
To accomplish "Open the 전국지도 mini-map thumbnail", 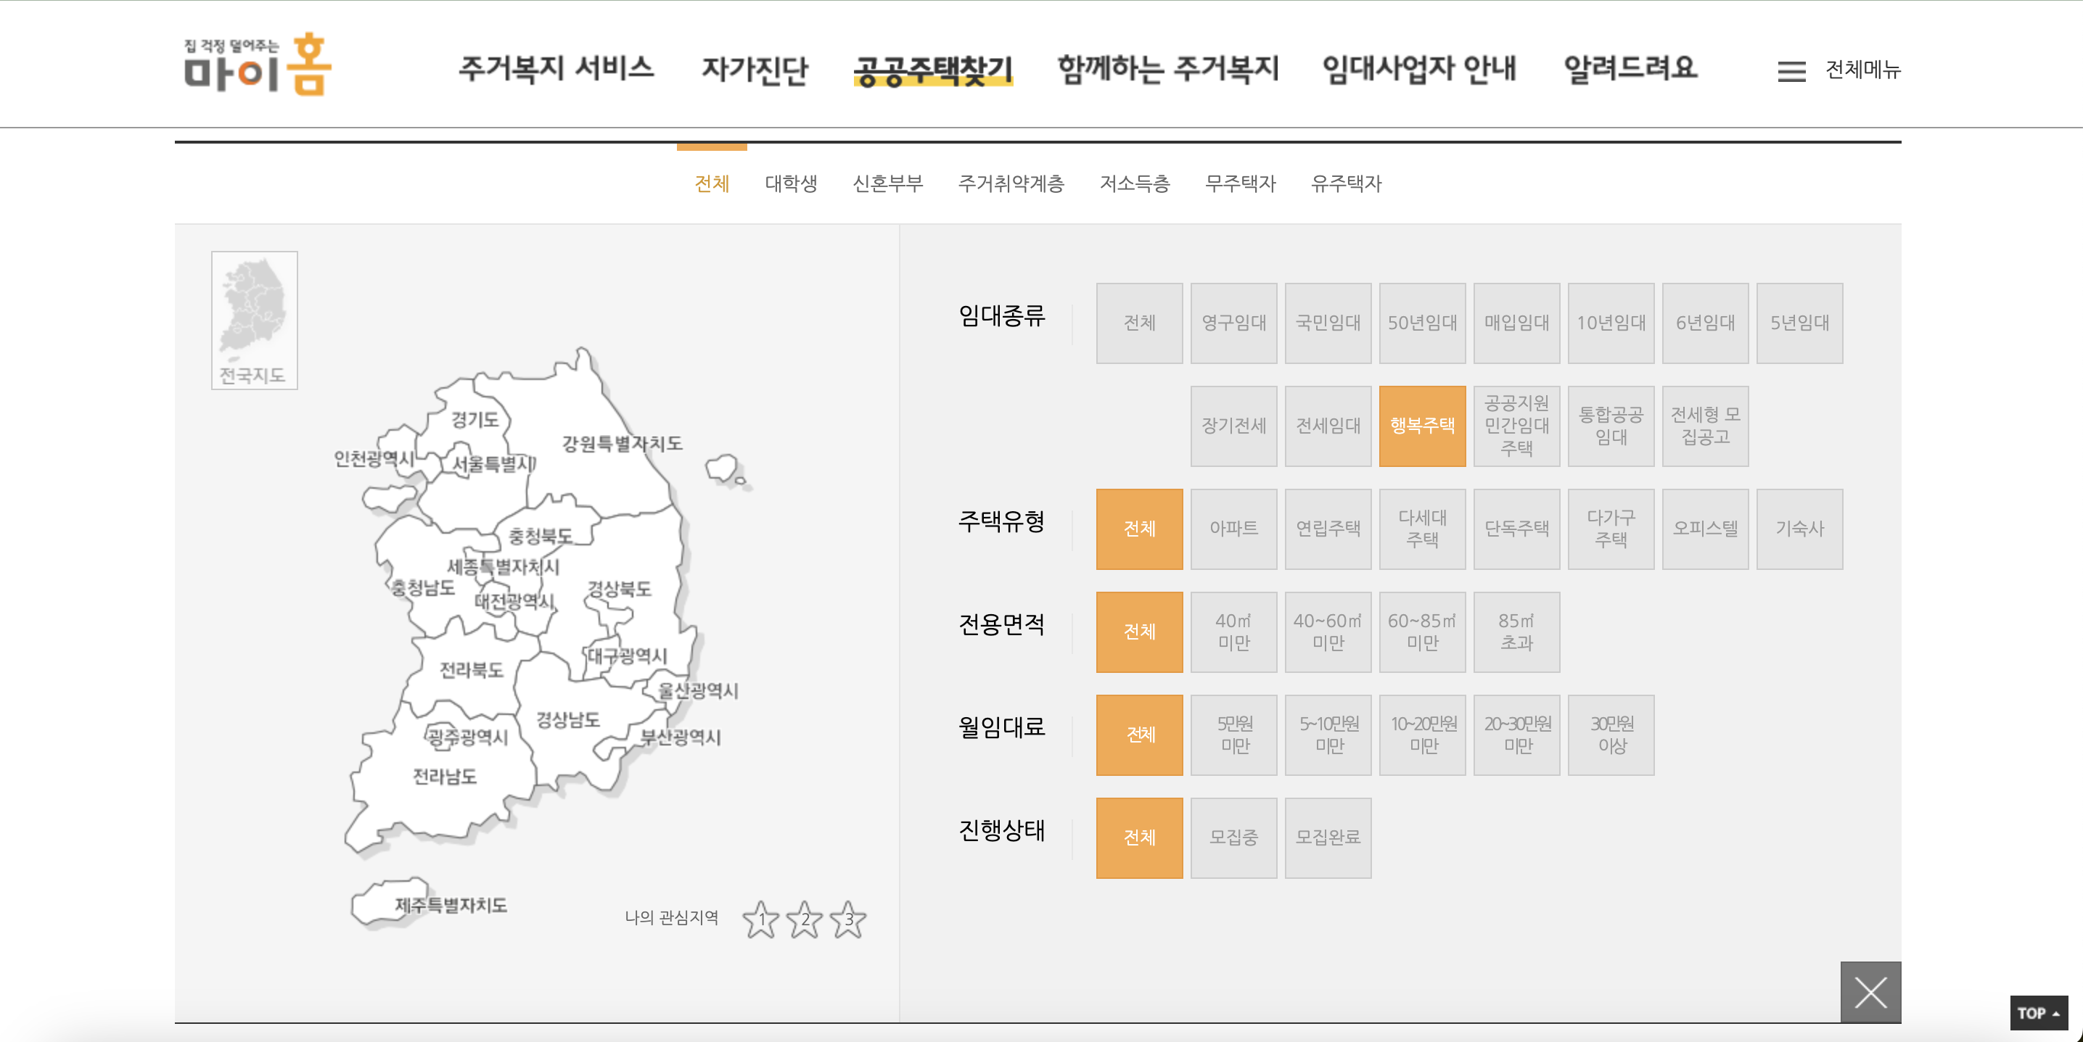I will 253,321.
